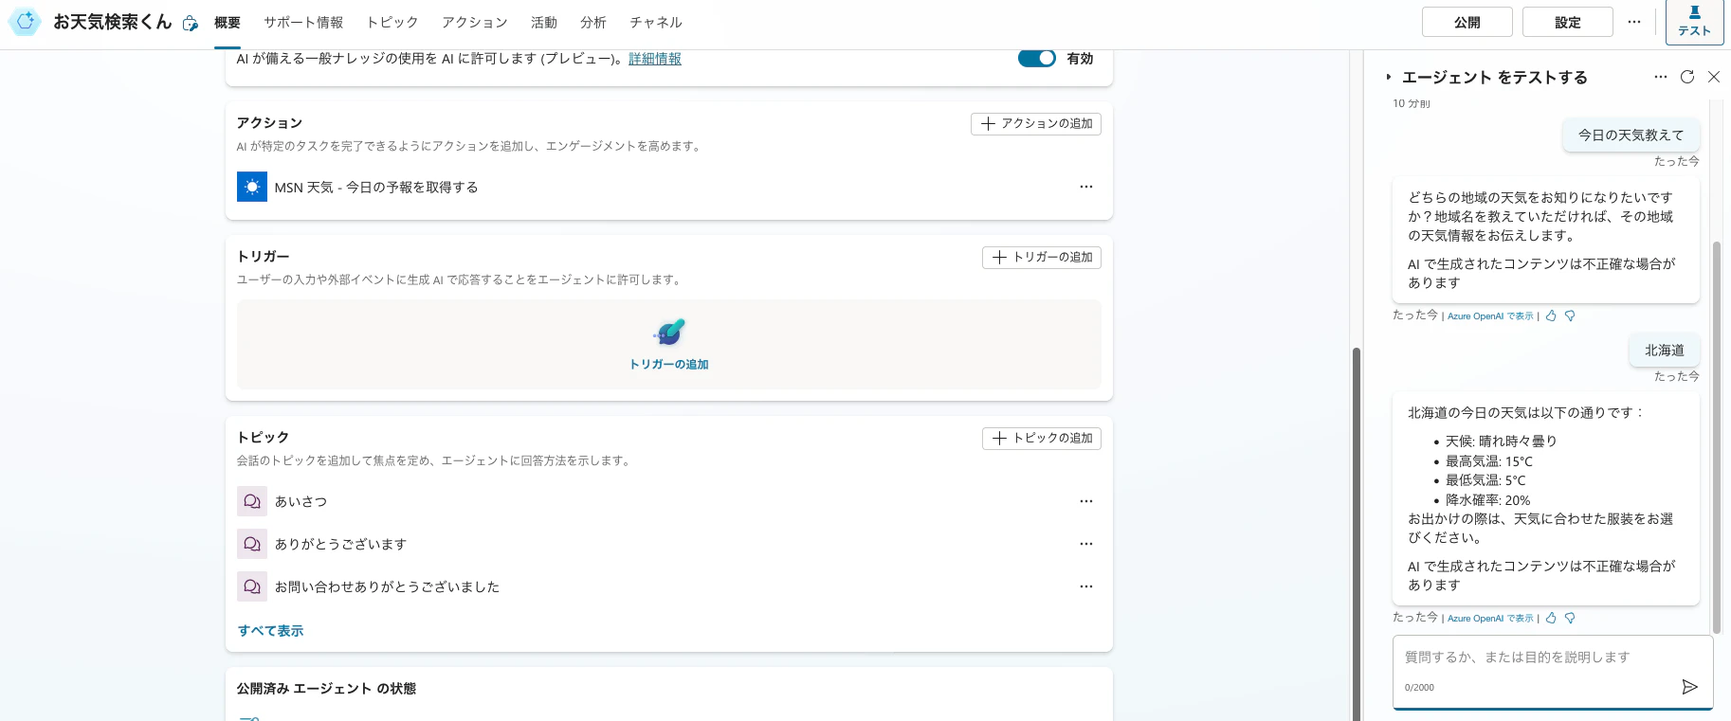Open the サポート情報 tab
Image resolution: width=1731 pixels, height=721 pixels.
coord(303,22)
